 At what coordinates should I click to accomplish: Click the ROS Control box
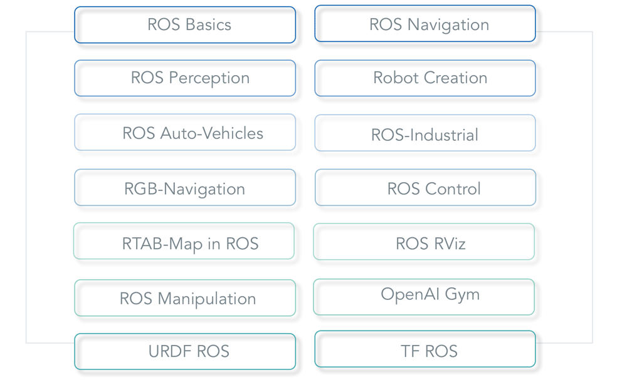426,187
